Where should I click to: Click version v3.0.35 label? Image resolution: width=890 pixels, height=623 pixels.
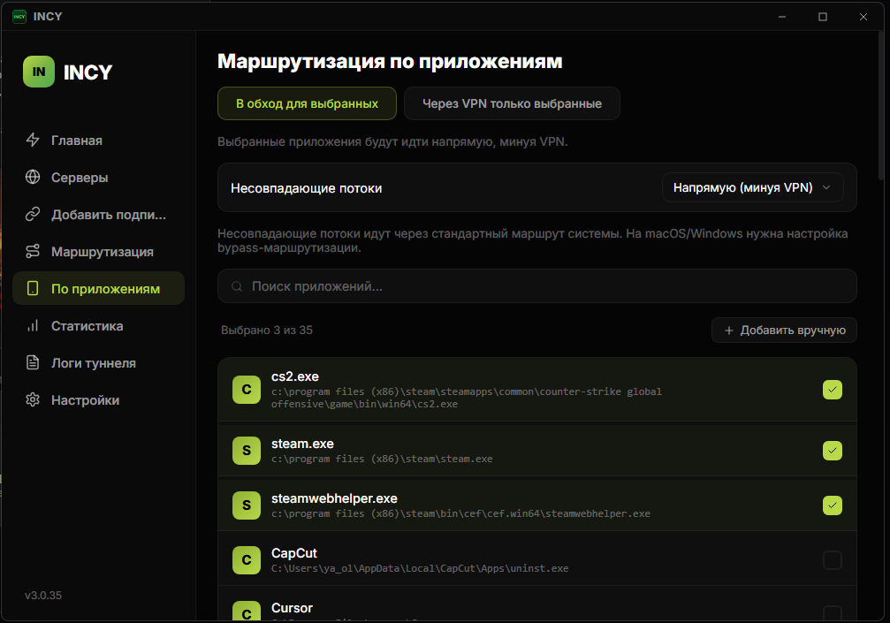click(x=43, y=596)
